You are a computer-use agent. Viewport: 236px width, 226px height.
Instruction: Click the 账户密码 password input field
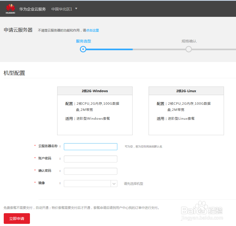[90, 159]
